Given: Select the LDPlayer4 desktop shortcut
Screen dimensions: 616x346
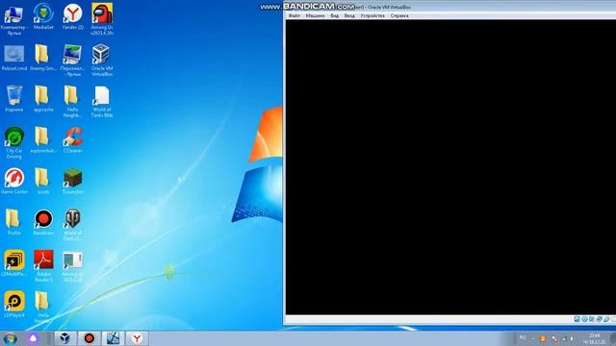Looking at the screenshot, I should click(14, 305).
